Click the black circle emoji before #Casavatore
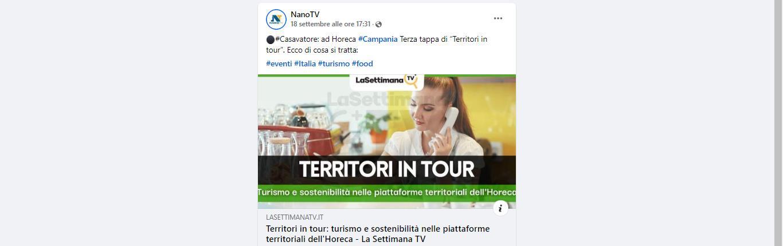Viewport: 783px width, 246px height. click(270, 39)
